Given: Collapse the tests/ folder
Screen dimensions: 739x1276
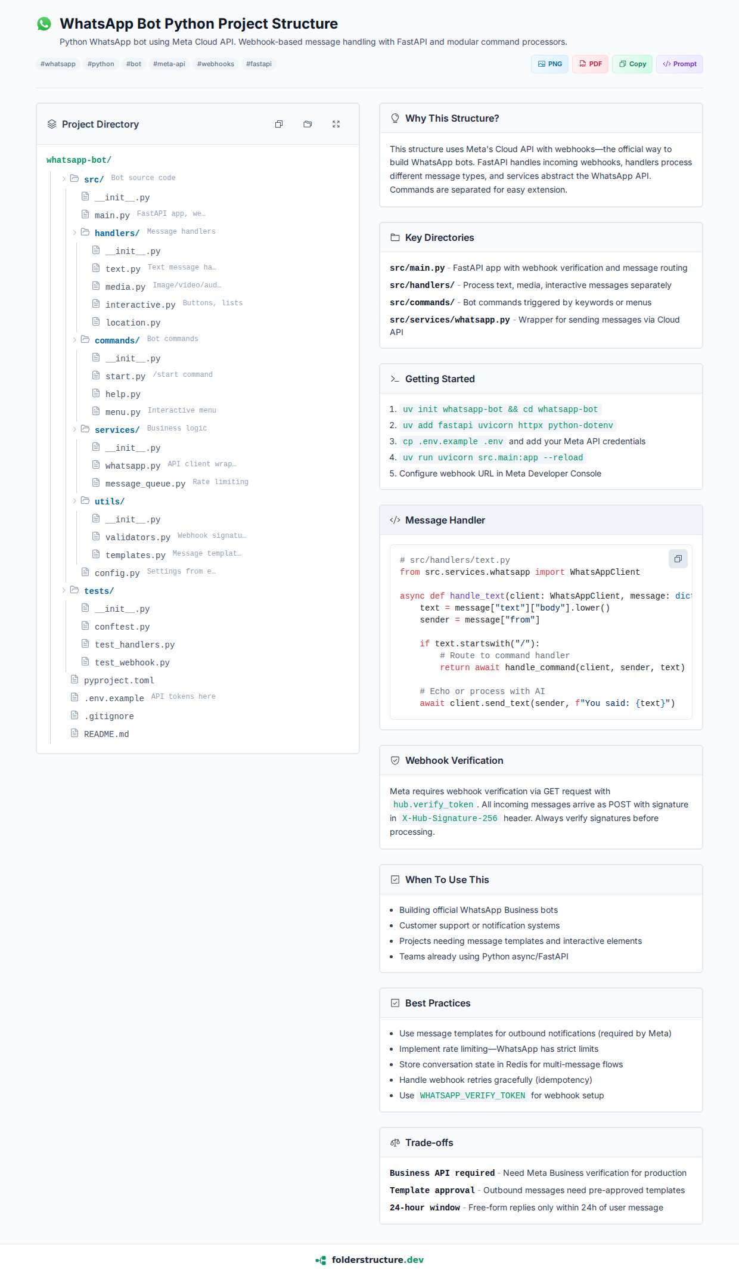Looking at the screenshot, I should [64, 590].
